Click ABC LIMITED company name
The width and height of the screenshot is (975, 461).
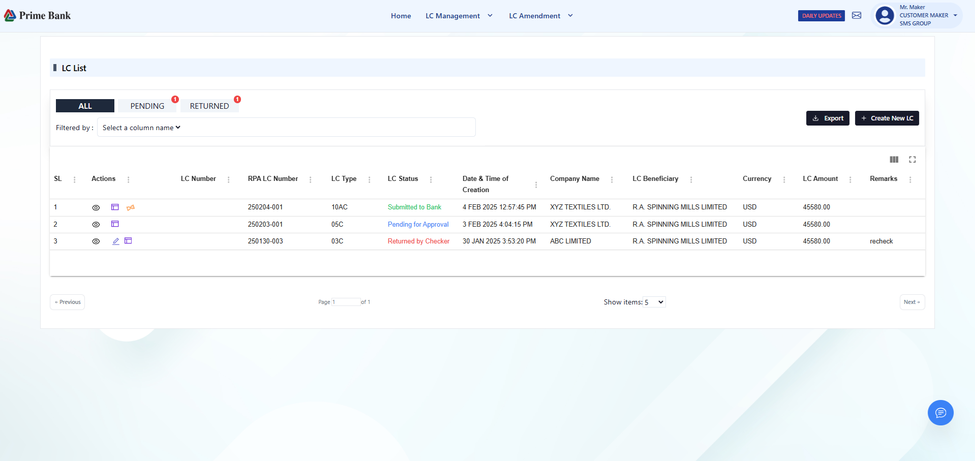pos(570,241)
